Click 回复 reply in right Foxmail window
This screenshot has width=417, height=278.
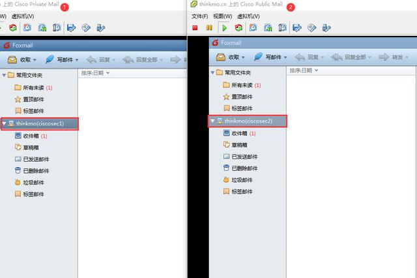point(306,57)
